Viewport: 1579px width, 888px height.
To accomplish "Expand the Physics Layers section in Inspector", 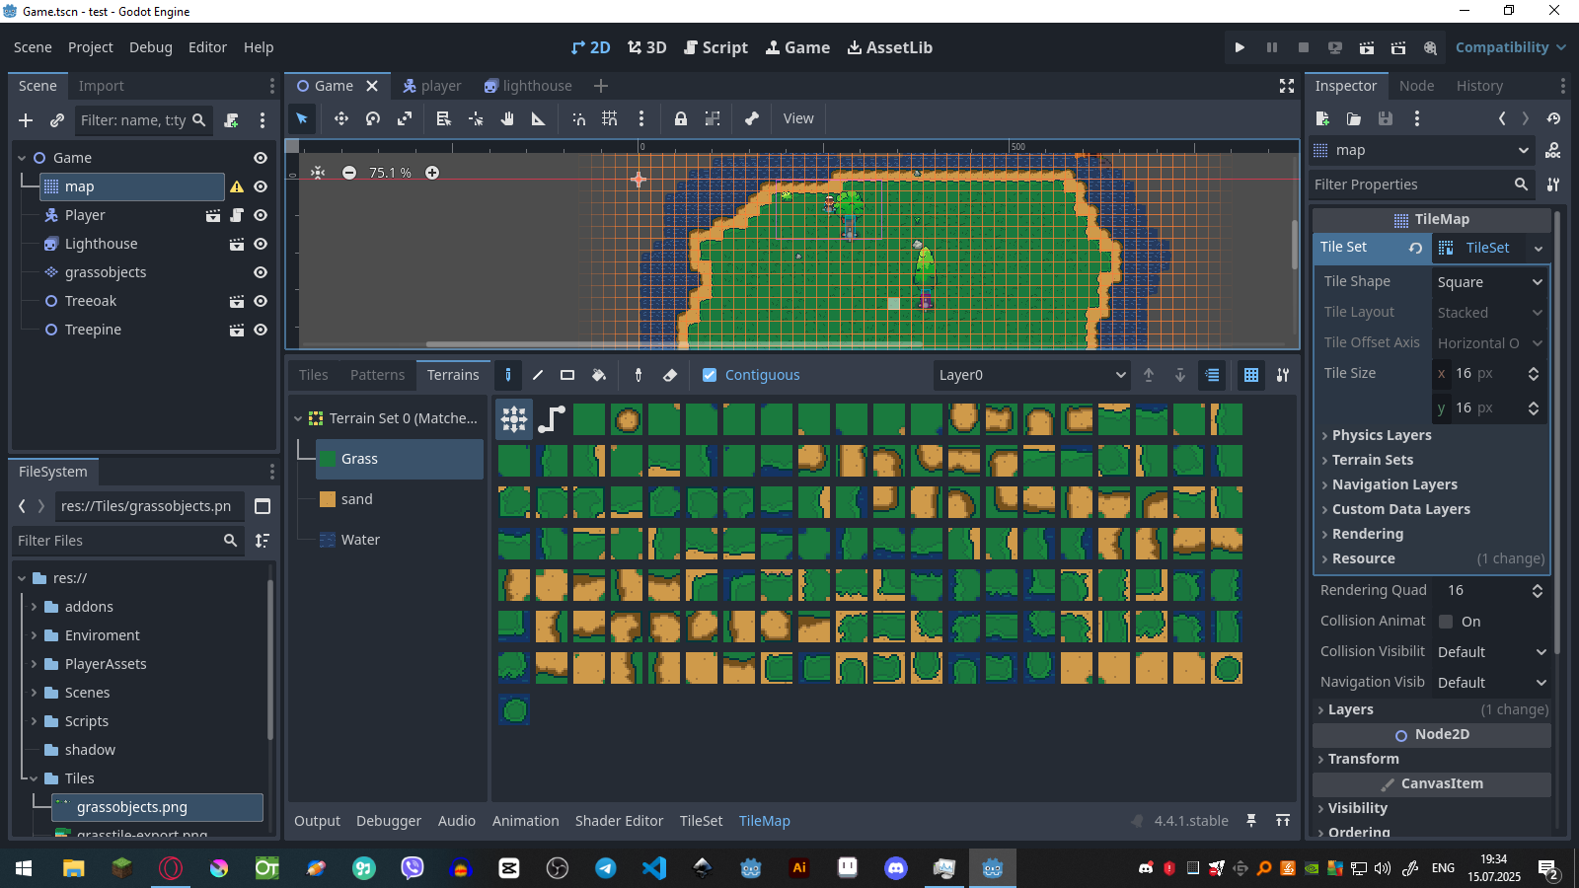I will [1379, 435].
